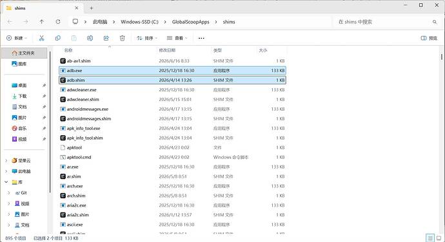The image size is (445, 242).
Task: Click the apktool blank file icon
Action: click(63, 147)
